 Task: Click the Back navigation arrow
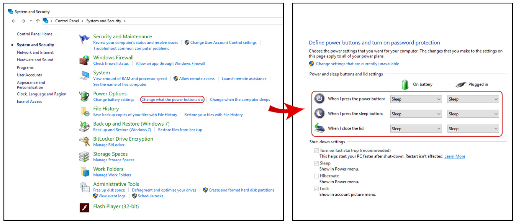coord(14,21)
